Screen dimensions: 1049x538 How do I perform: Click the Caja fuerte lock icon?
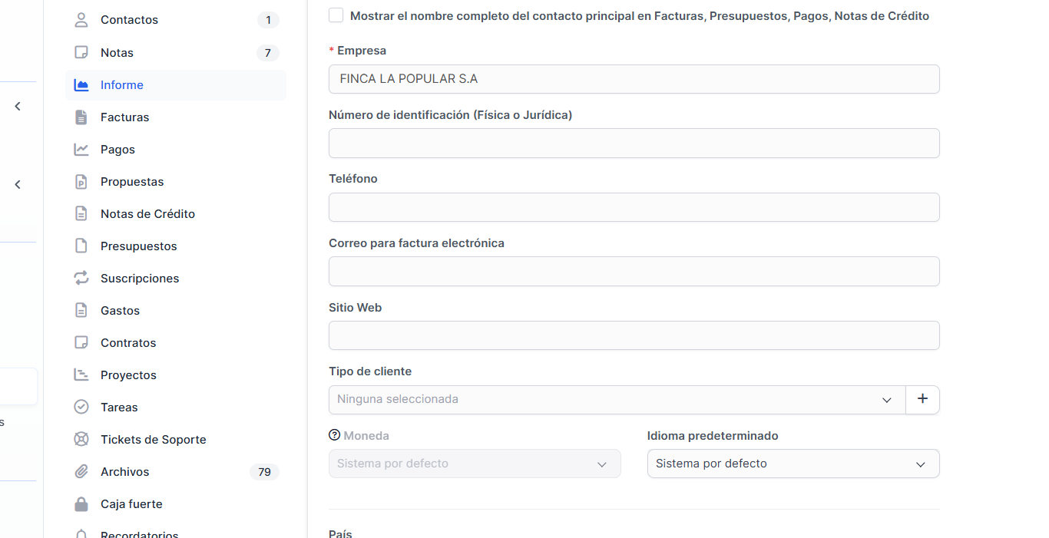tap(81, 504)
